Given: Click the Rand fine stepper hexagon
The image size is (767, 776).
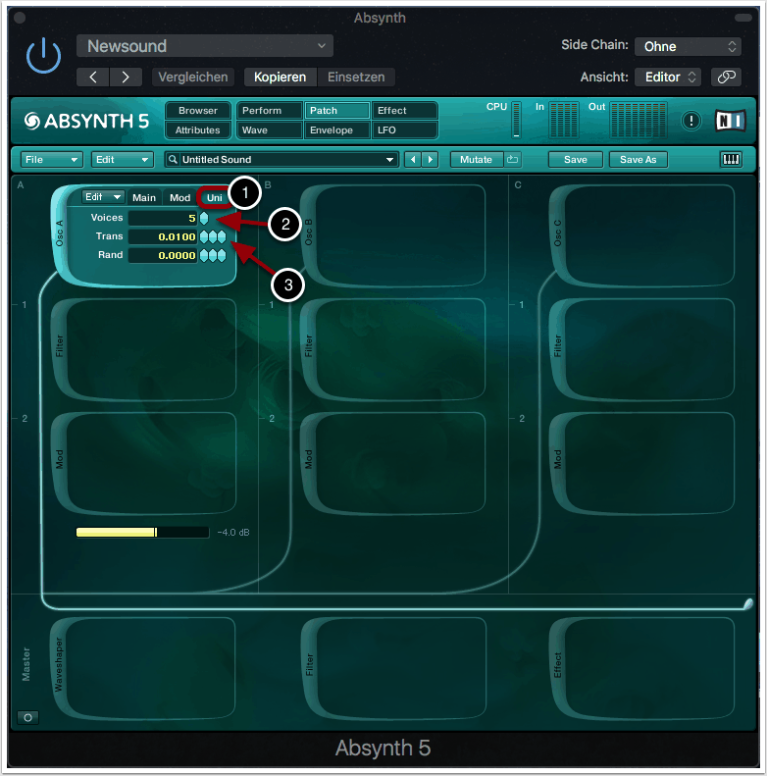Looking at the screenshot, I should (x=222, y=255).
